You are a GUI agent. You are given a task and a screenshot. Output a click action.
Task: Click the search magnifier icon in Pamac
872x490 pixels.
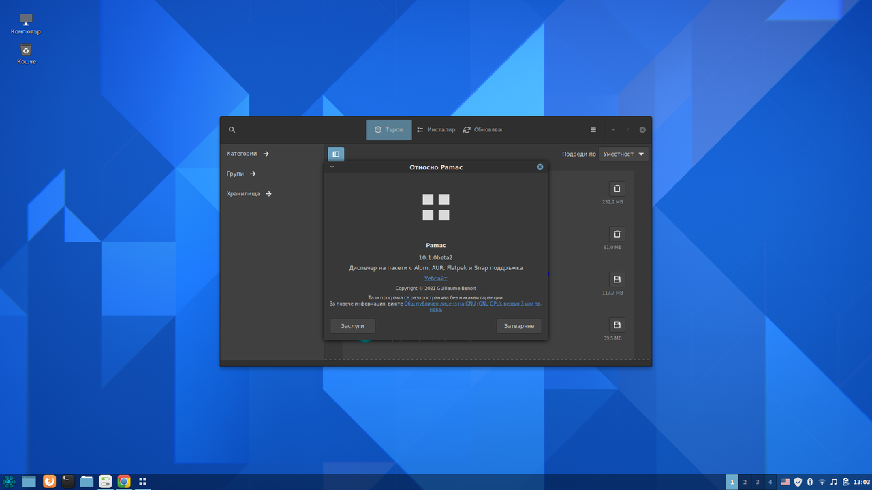[232, 130]
